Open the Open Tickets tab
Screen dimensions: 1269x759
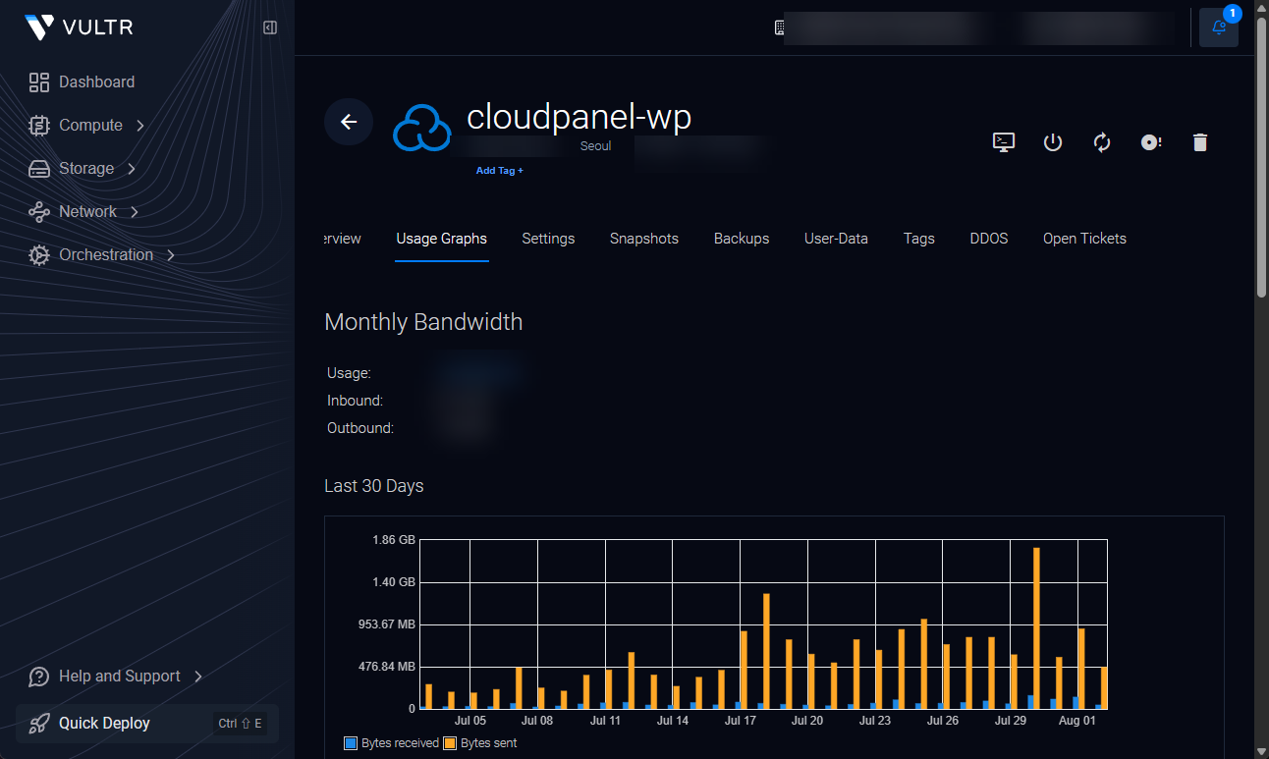[1084, 239]
